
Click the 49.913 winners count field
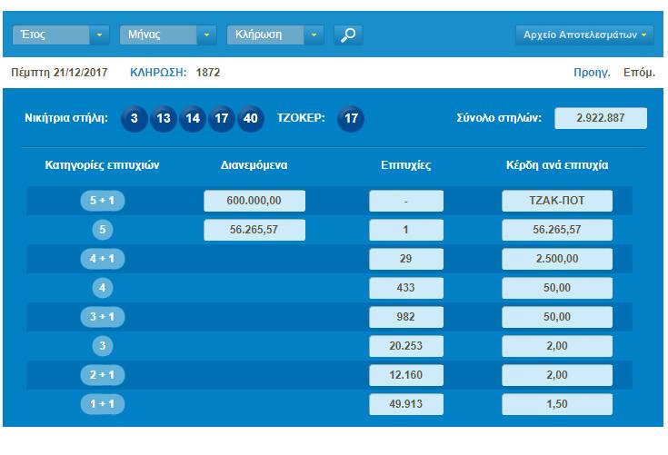click(406, 404)
